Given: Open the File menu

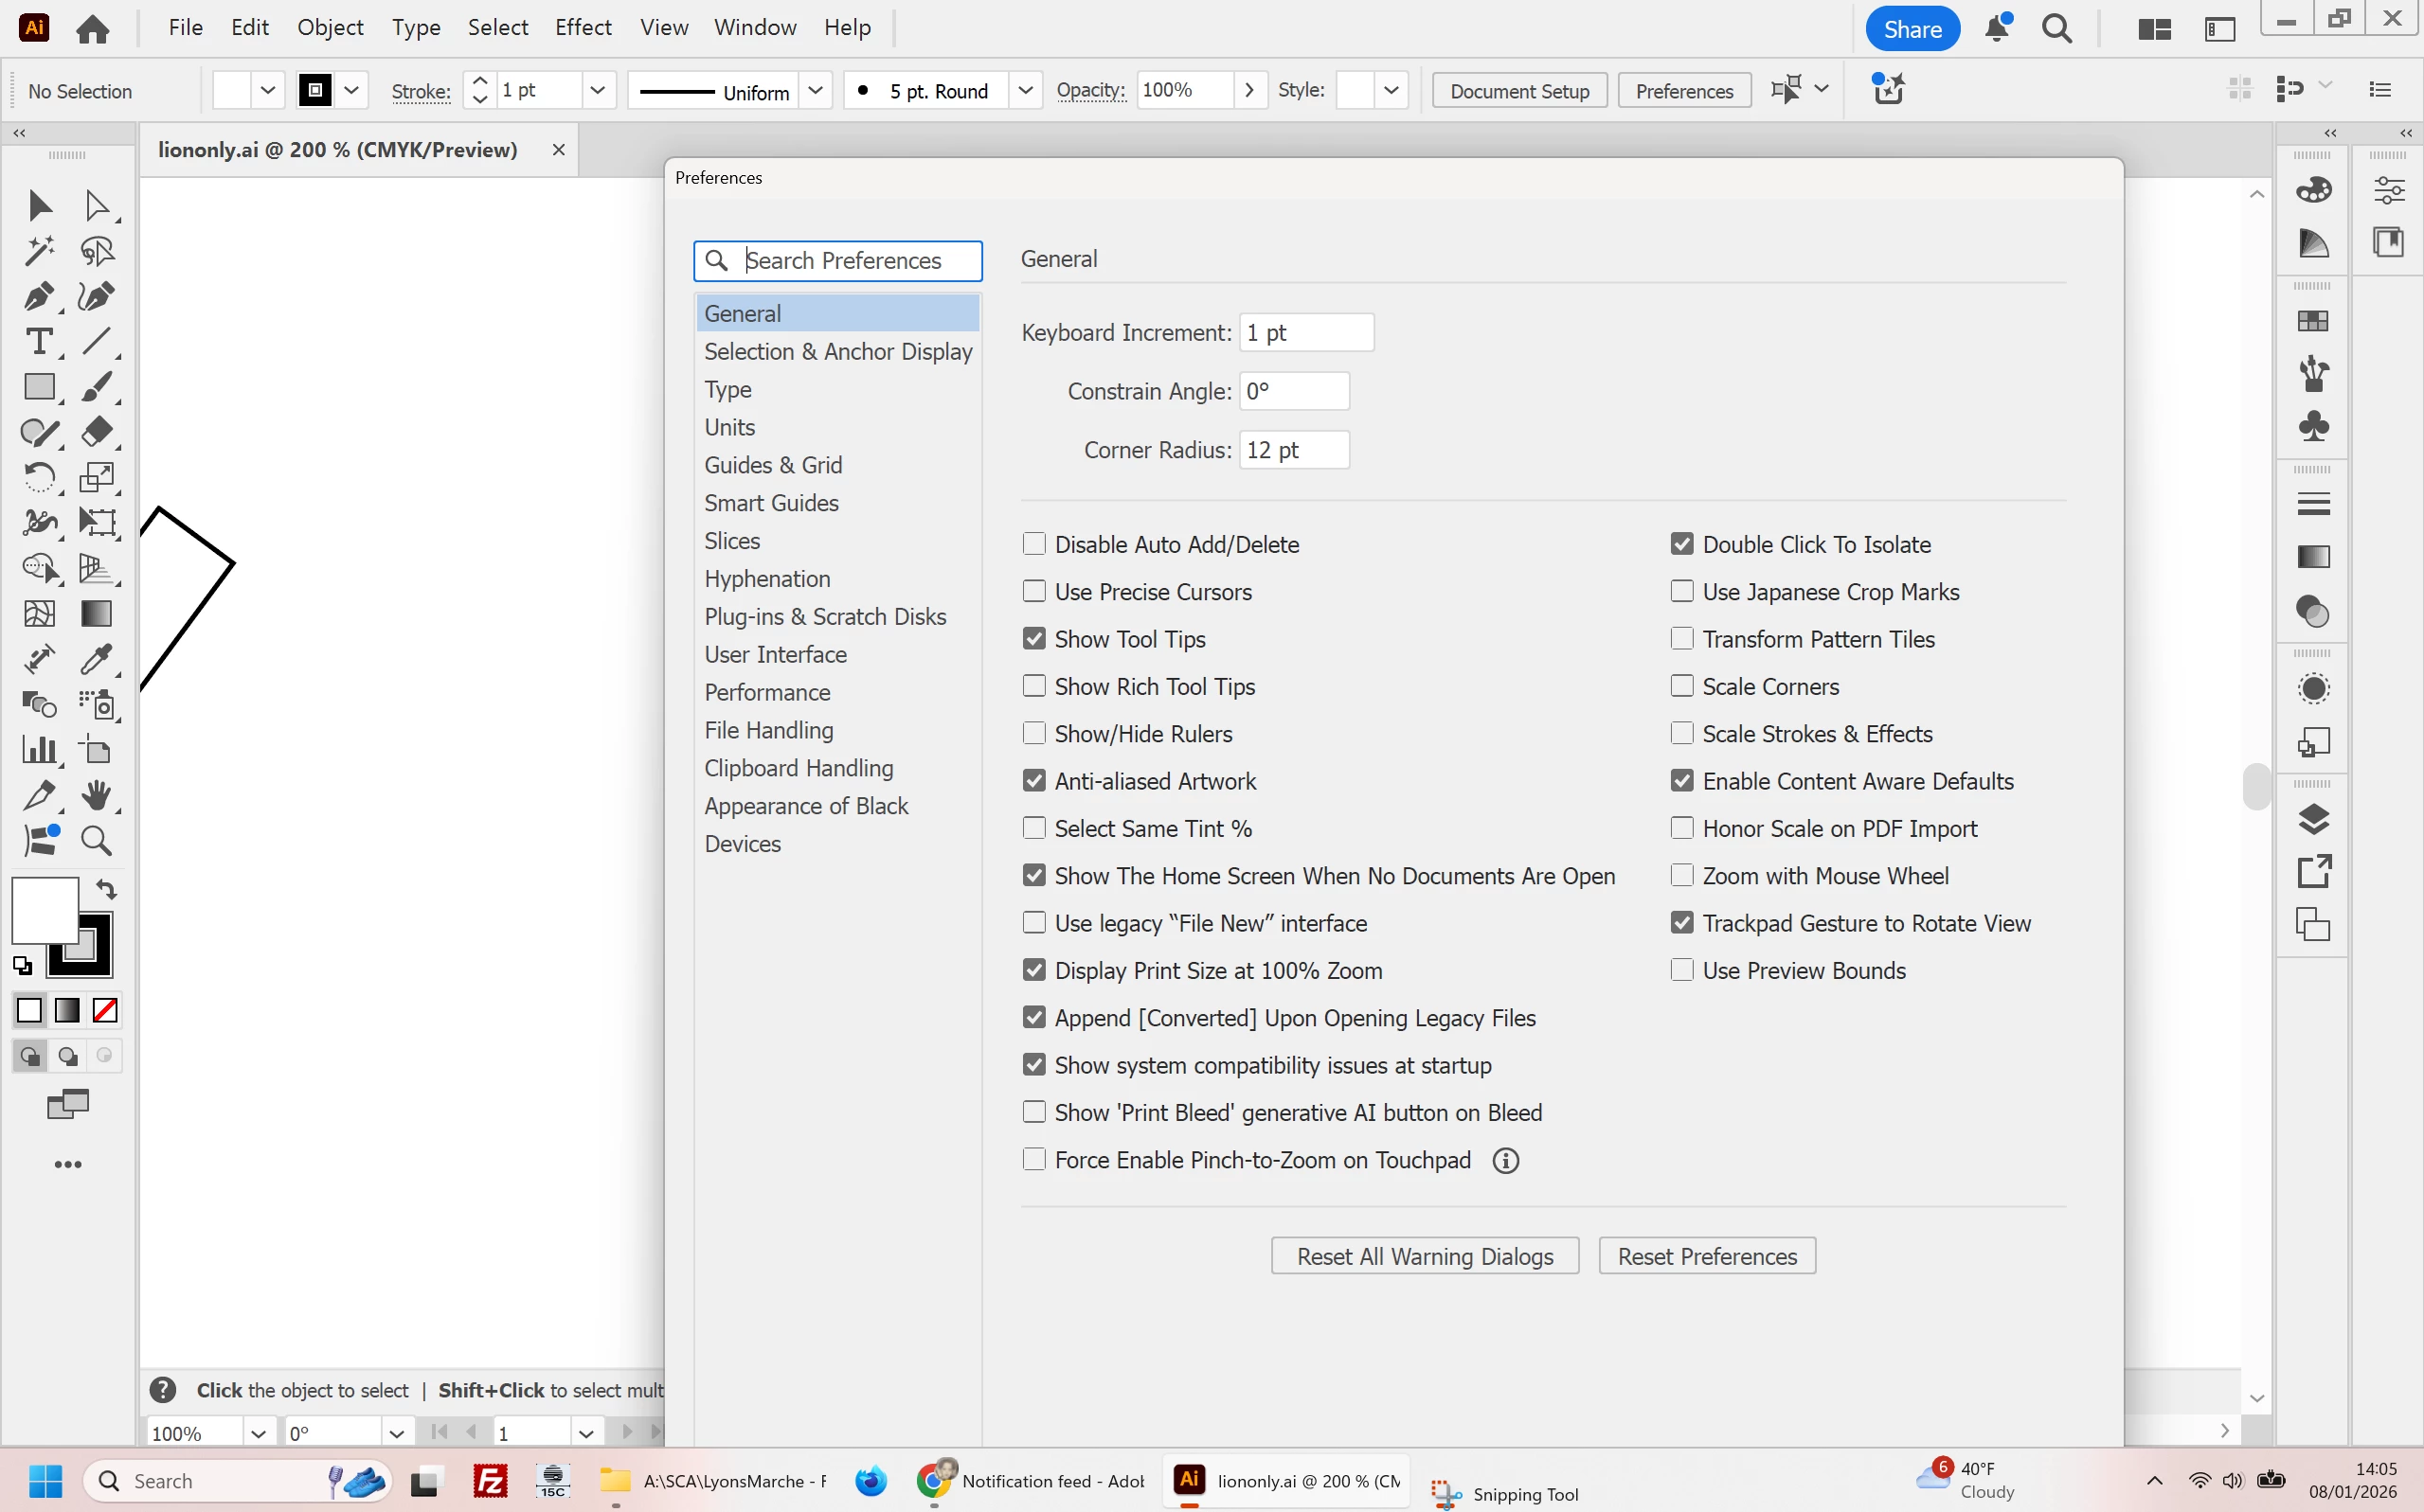Looking at the screenshot, I should (x=186, y=28).
